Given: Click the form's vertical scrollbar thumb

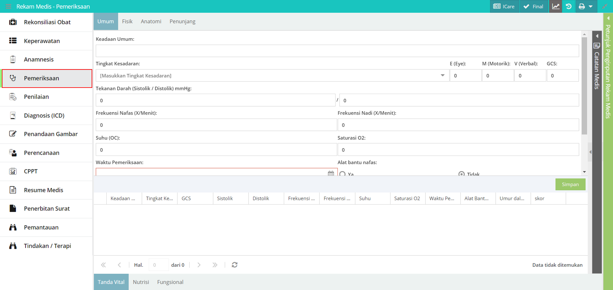Looking at the screenshot, I should coord(584,86).
